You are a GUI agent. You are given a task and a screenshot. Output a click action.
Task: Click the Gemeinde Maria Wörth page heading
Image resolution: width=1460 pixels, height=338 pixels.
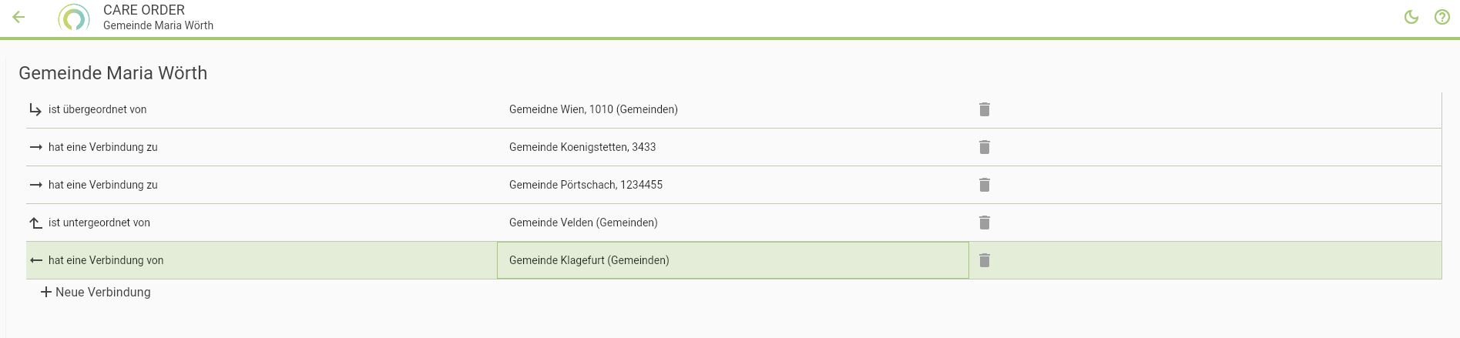point(113,73)
